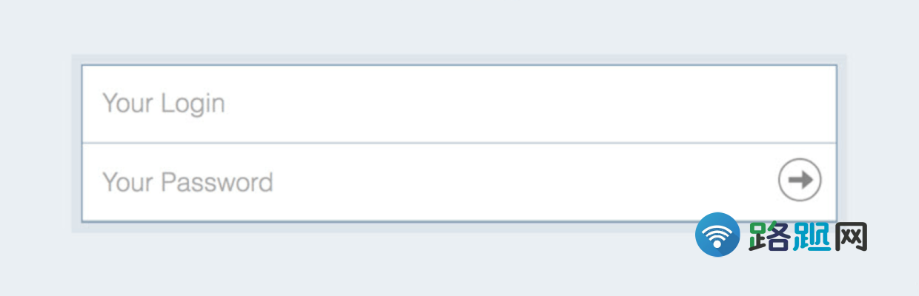Focus the Your Password input field
The image size is (919, 296).
point(459,182)
